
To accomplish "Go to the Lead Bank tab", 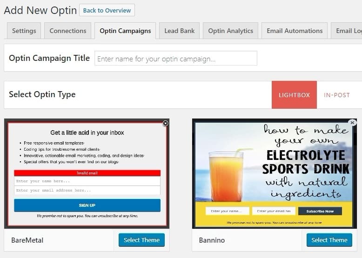I will [179, 31].
